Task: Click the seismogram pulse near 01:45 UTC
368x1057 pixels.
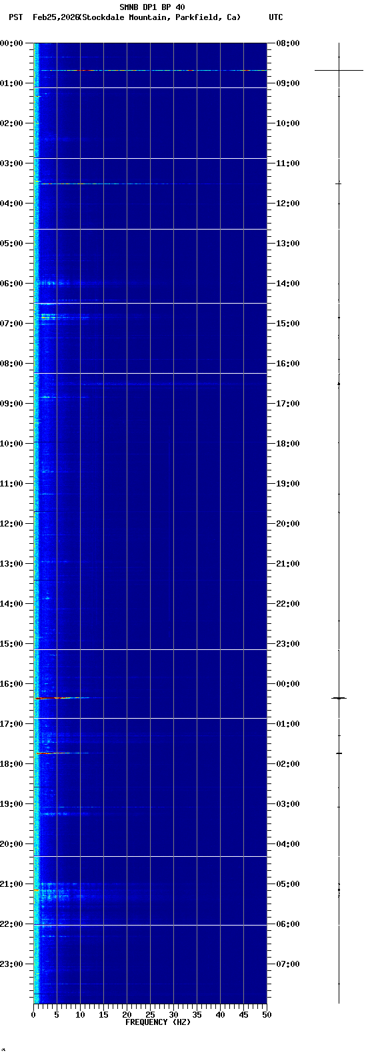Action: click(339, 753)
